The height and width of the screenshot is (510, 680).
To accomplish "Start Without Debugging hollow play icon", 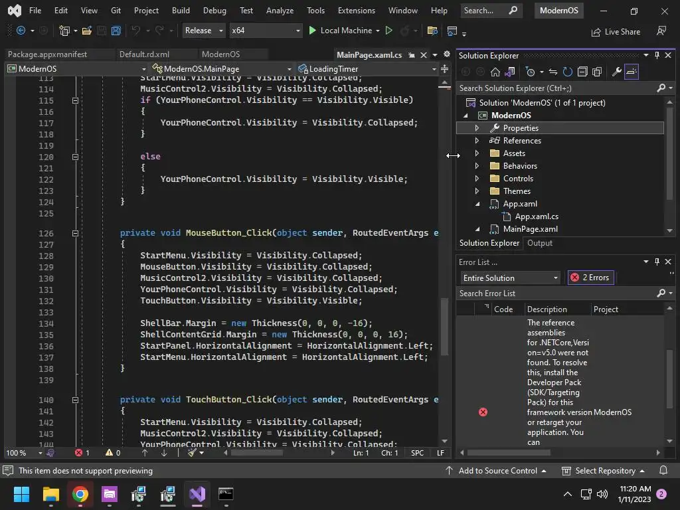I will (x=389, y=31).
